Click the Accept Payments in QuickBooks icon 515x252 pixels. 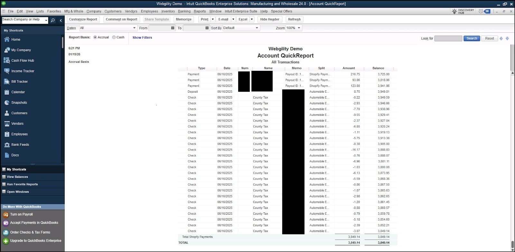tap(6, 223)
